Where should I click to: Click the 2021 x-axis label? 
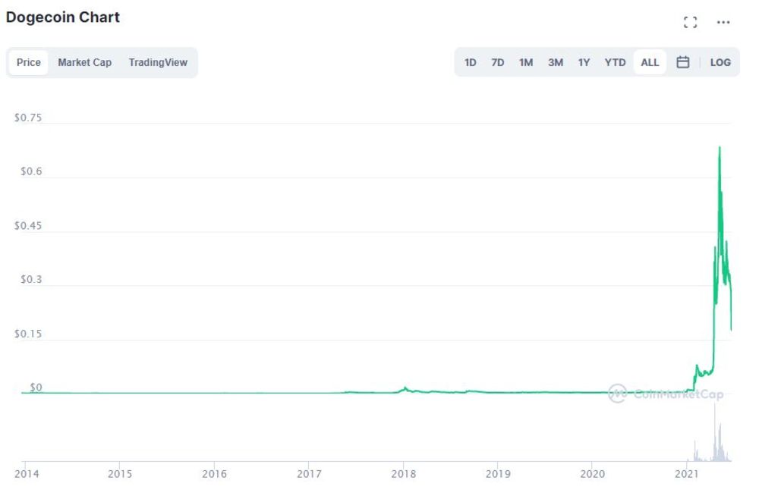click(687, 474)
